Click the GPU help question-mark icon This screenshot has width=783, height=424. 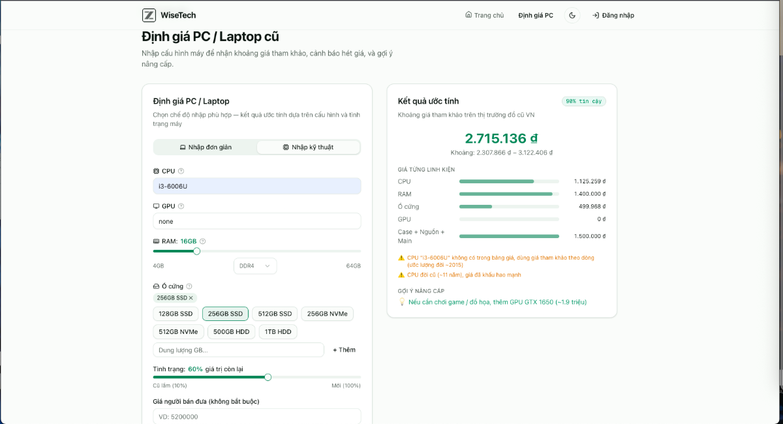coord(181,206)
